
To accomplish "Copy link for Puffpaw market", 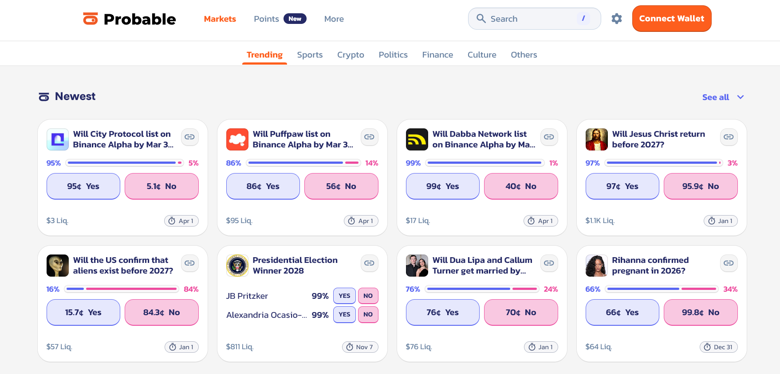I will (369, 137).
